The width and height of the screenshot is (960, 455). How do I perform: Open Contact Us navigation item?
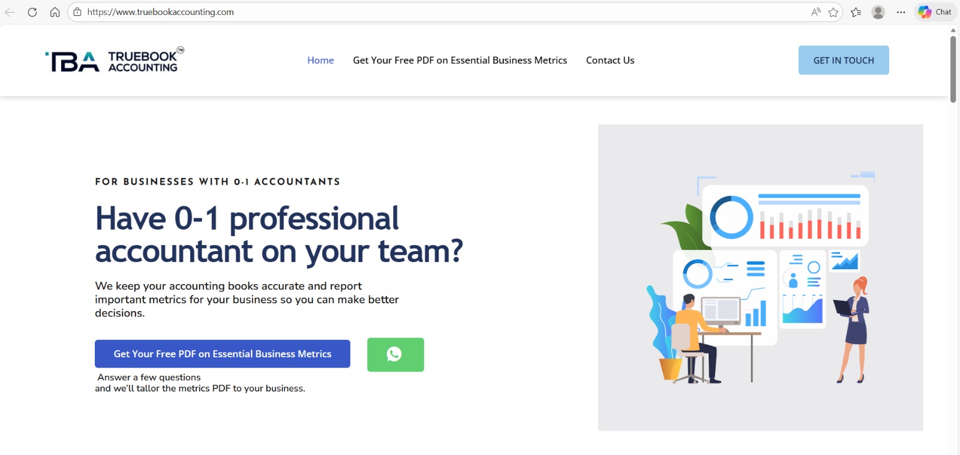[x=610, y=61]
